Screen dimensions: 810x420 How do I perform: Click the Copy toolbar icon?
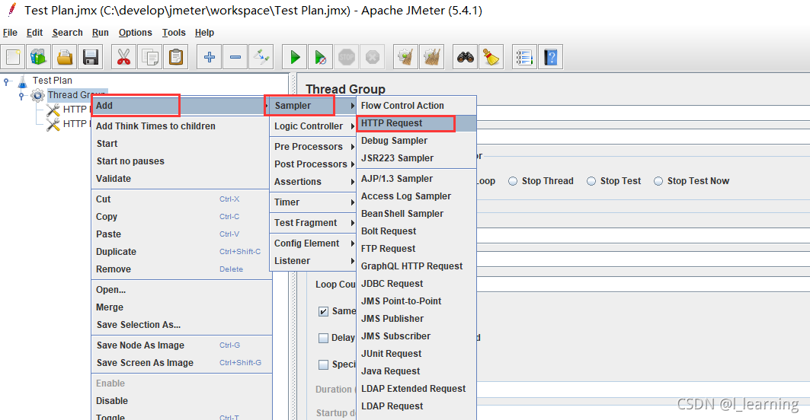coord(150,57)
